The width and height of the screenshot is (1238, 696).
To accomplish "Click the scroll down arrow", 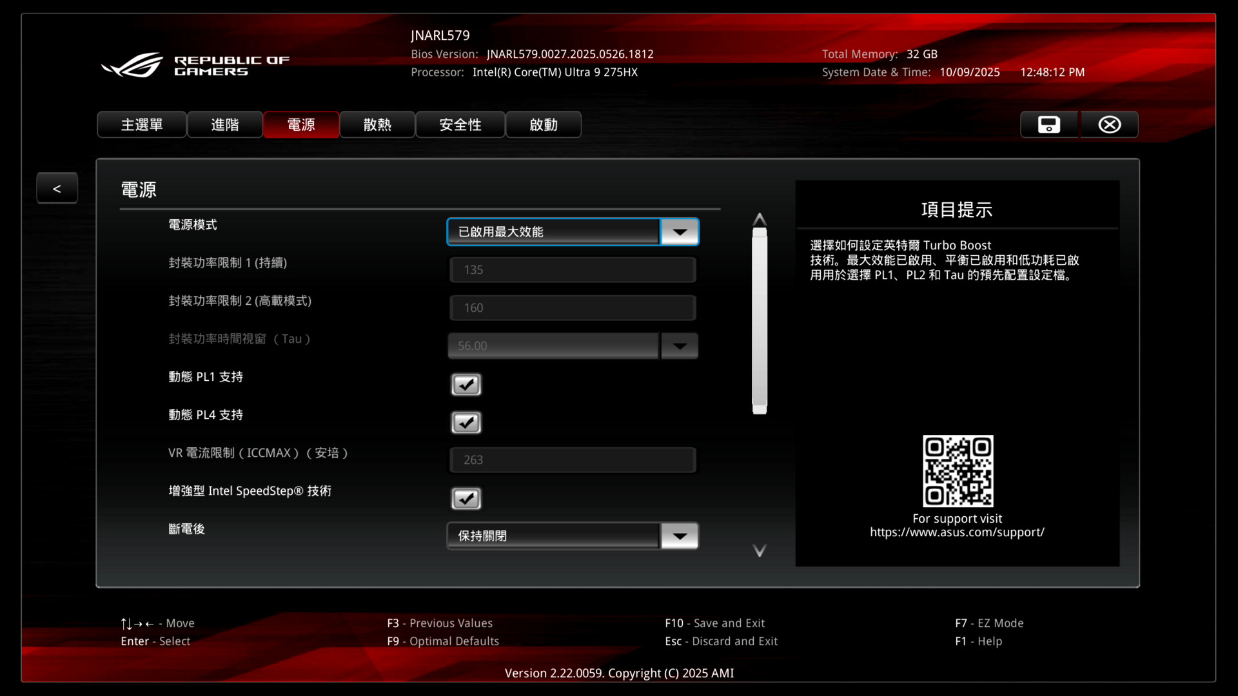I will pyautogui.click(x=760, y=550).
